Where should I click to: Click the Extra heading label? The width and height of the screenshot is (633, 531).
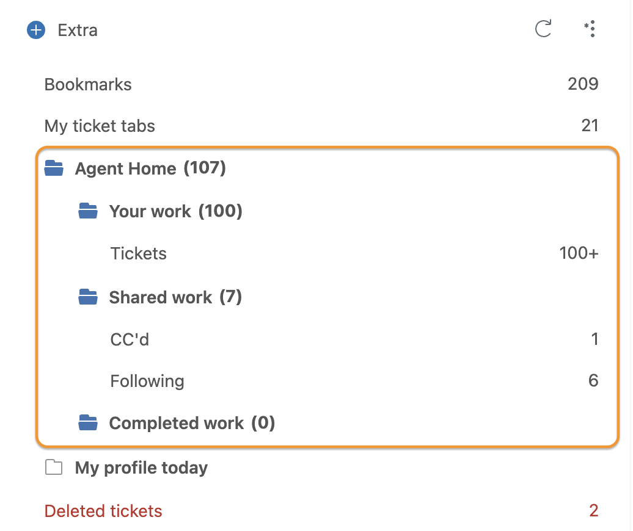pyautogui.click(x=78, y=31)
